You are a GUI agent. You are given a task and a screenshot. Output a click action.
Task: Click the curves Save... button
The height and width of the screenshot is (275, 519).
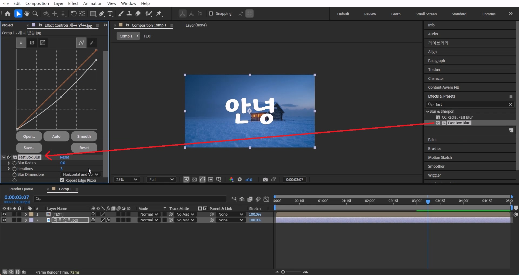[x=29, y=148]
